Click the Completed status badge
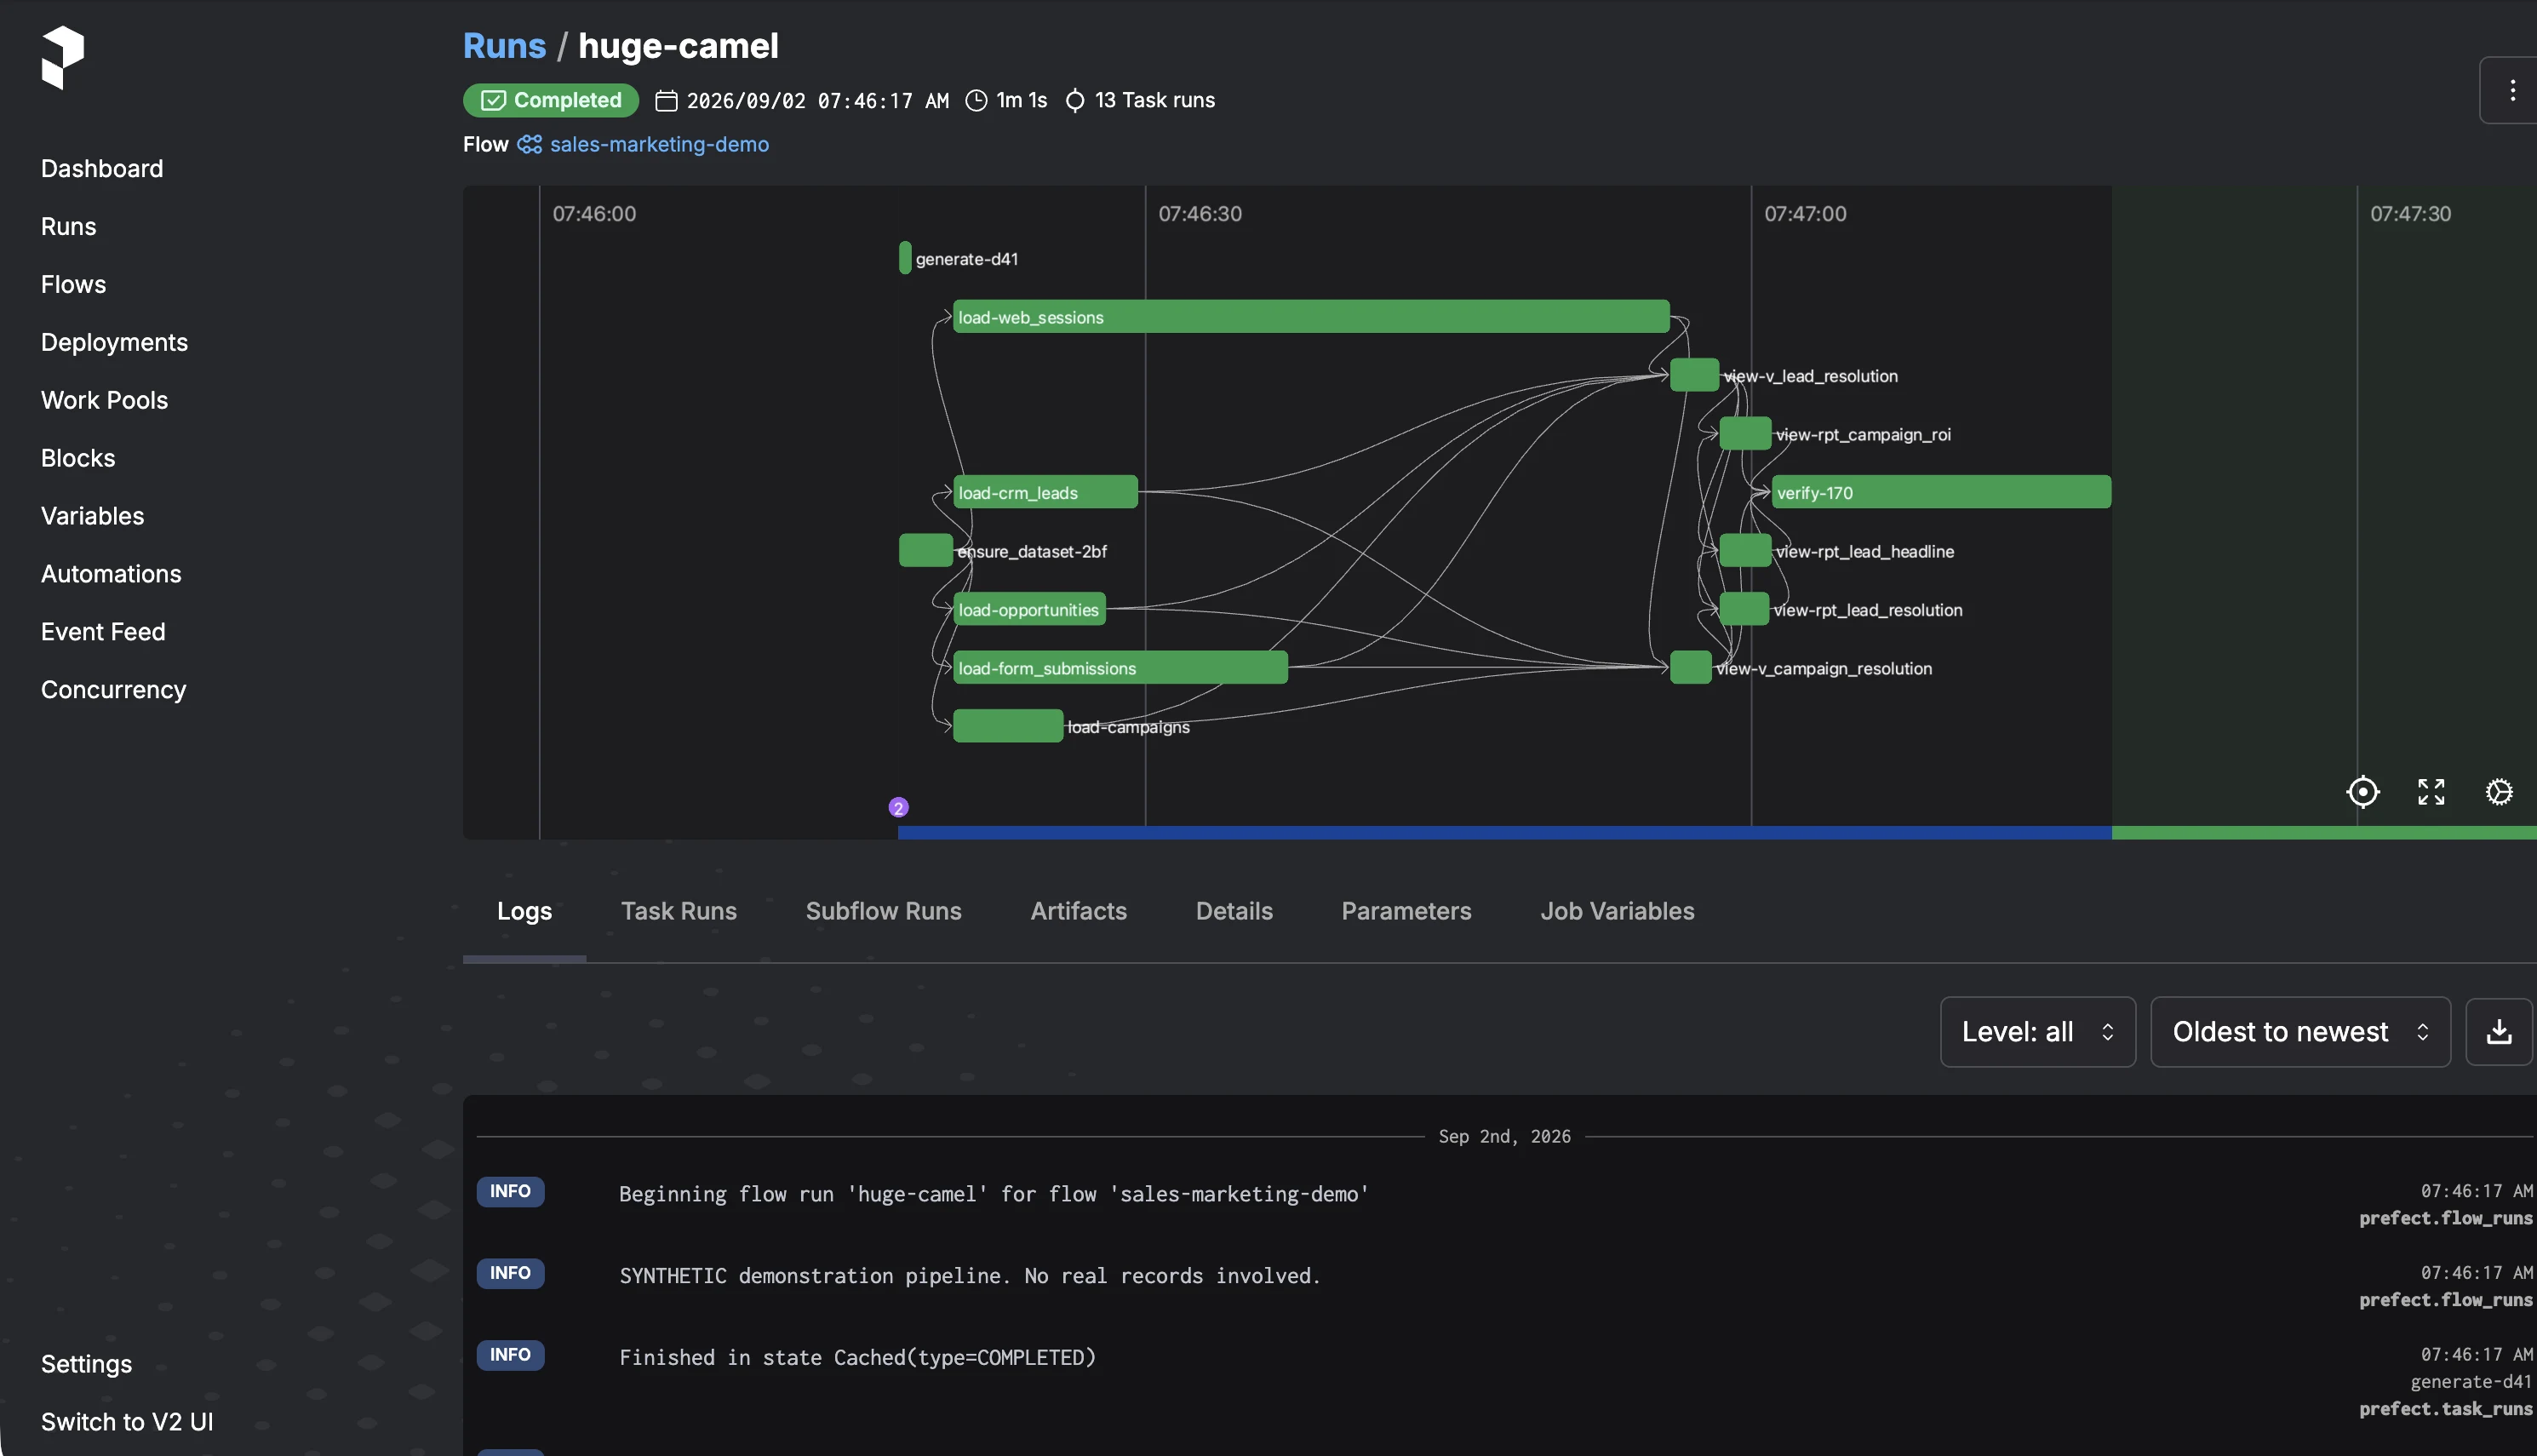 551,100
